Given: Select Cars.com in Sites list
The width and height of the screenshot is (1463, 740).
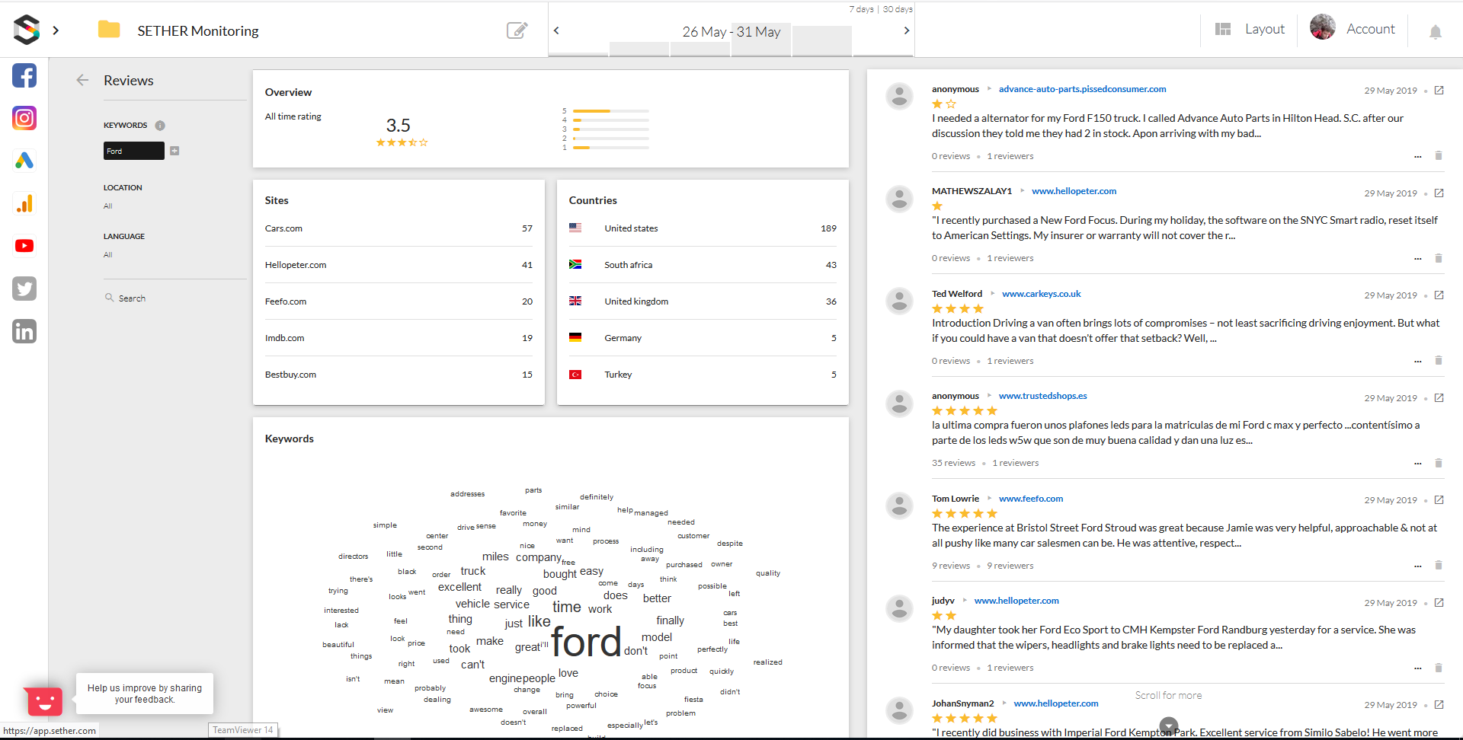Looking at the screenshot, I should [x=399, y=228].
